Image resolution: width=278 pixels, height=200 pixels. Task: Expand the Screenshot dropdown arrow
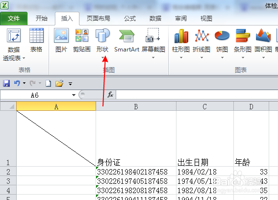click(153, 58)
